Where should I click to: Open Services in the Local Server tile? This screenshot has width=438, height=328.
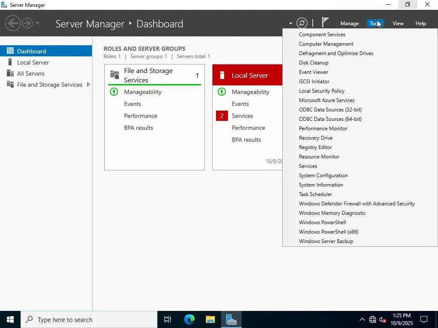point(242,116)
